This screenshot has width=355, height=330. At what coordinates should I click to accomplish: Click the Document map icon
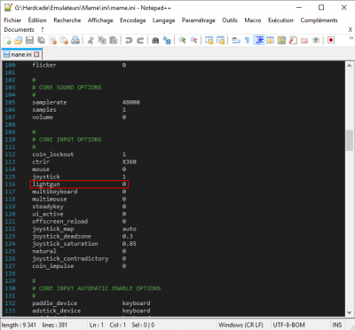click(281, 40)
